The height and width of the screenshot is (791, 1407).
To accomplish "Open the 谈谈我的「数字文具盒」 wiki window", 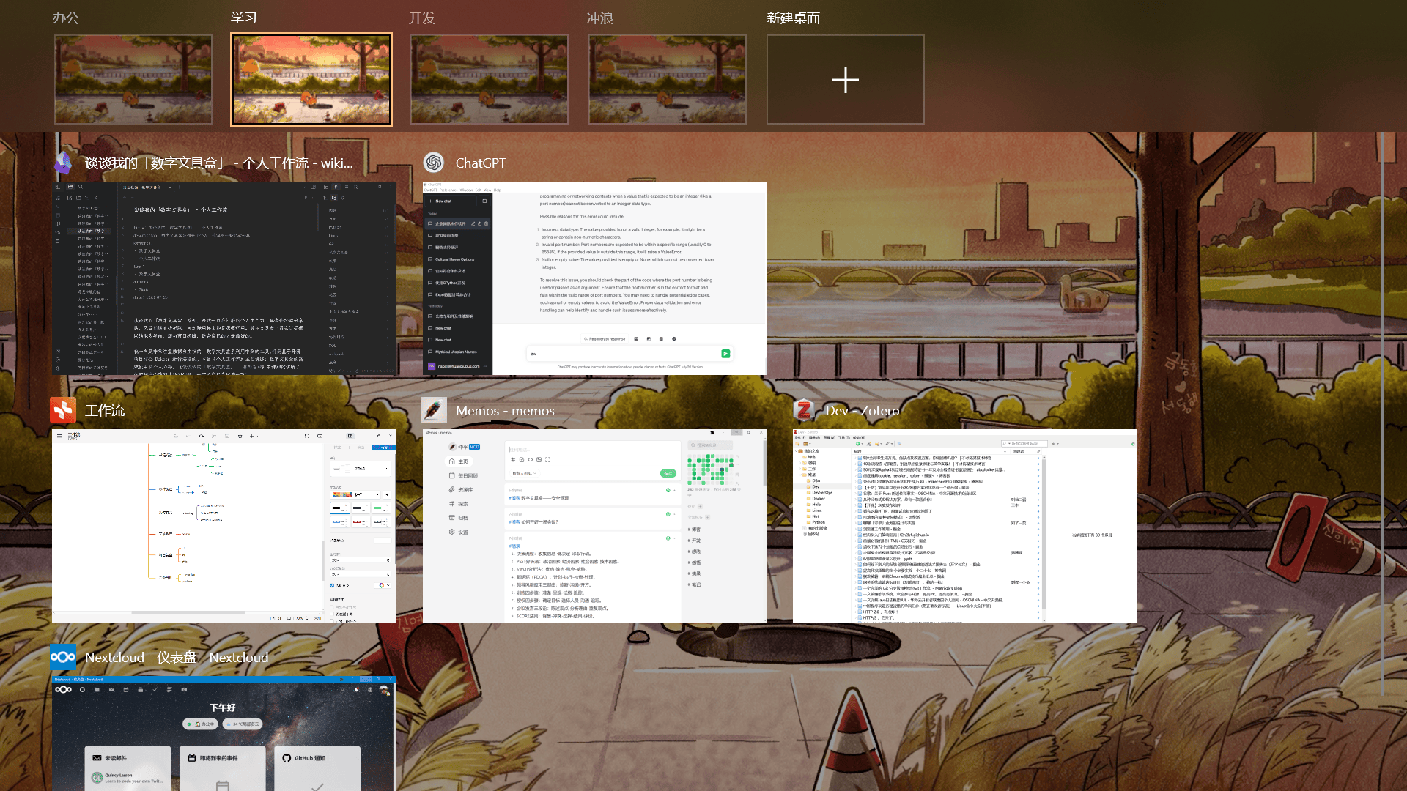I will pos(224,278).
